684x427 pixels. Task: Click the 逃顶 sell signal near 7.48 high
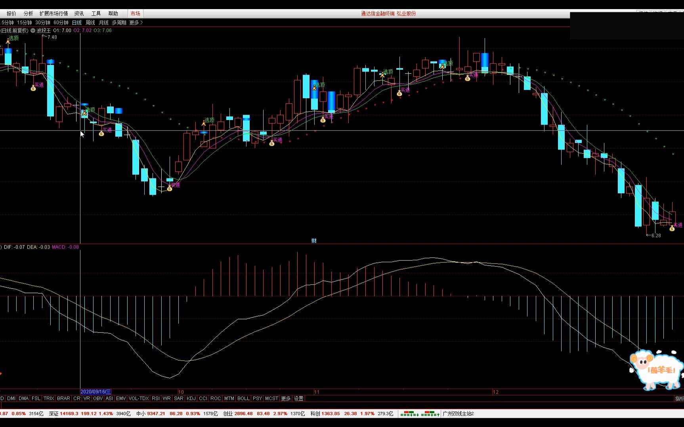(x=13, y=38)
